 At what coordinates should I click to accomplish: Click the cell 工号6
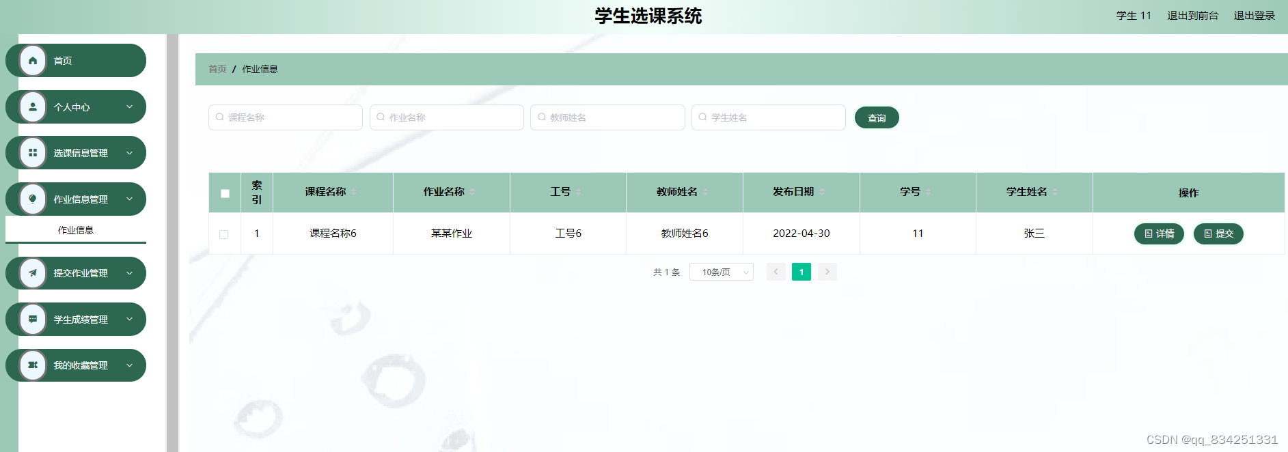568,234
